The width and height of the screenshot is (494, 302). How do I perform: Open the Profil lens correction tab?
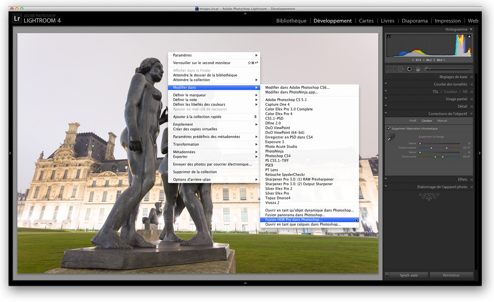click(413, 121)
